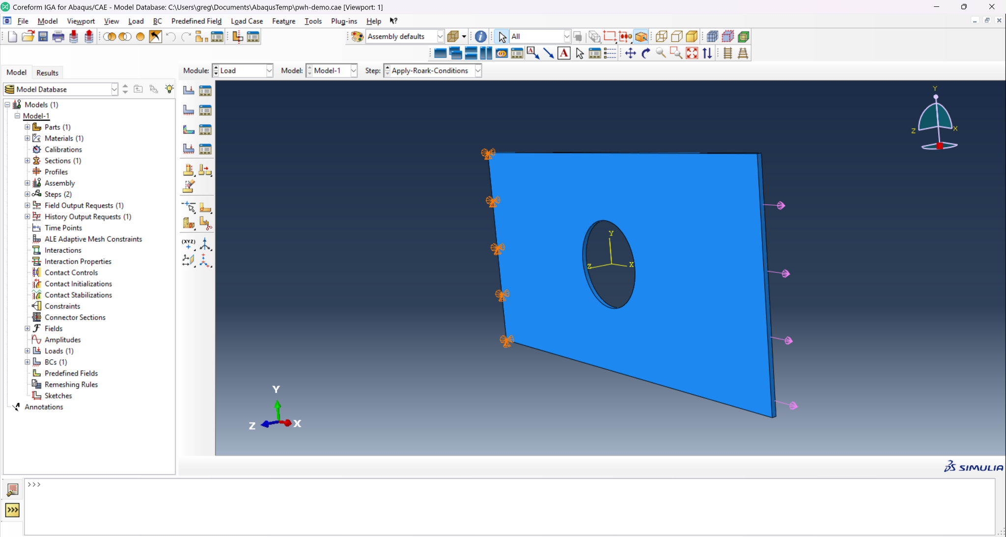
Task: Select Constraints in the model tree
Action: click(62, 306)
